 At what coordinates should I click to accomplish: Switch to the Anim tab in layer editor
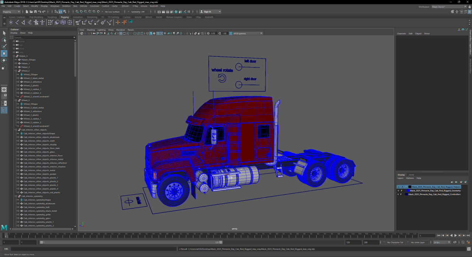click(x=412, y=175)
